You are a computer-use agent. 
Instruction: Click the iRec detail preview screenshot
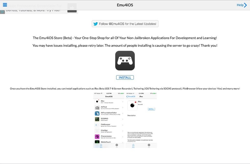coord(141,120)
